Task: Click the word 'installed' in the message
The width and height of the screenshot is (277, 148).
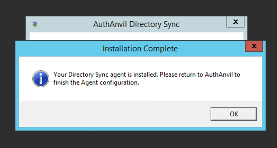Action: 145,75
